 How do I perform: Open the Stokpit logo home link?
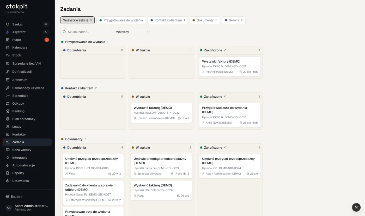click(x=17, y=7)
